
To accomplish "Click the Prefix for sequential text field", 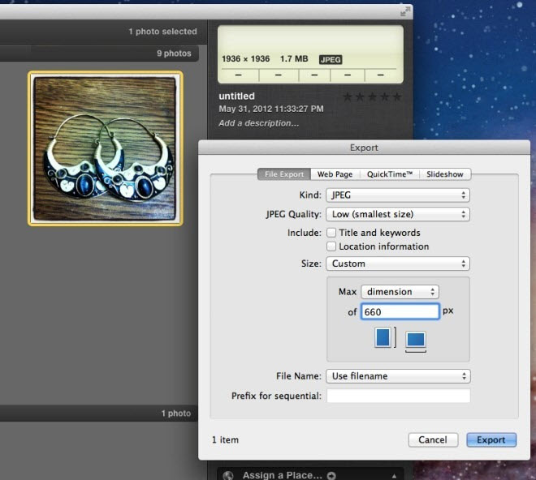I will 398,396.
